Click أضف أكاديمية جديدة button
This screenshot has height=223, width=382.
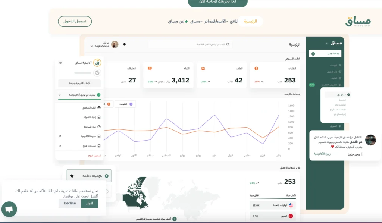[79, 83]
